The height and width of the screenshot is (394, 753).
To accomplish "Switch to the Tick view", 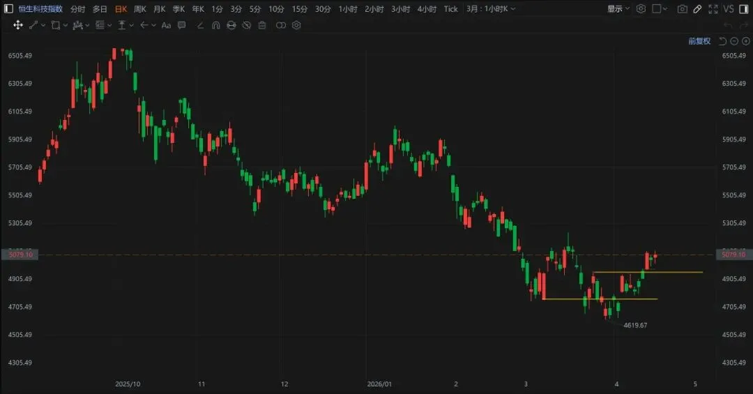I will (450, 8).
